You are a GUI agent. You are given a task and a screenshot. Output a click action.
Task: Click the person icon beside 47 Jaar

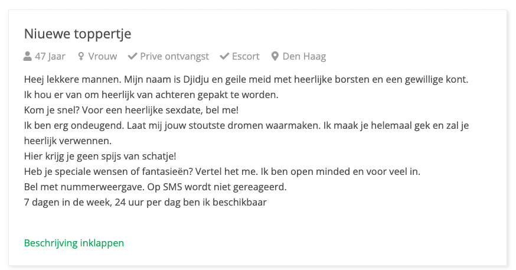click(27, 56)
